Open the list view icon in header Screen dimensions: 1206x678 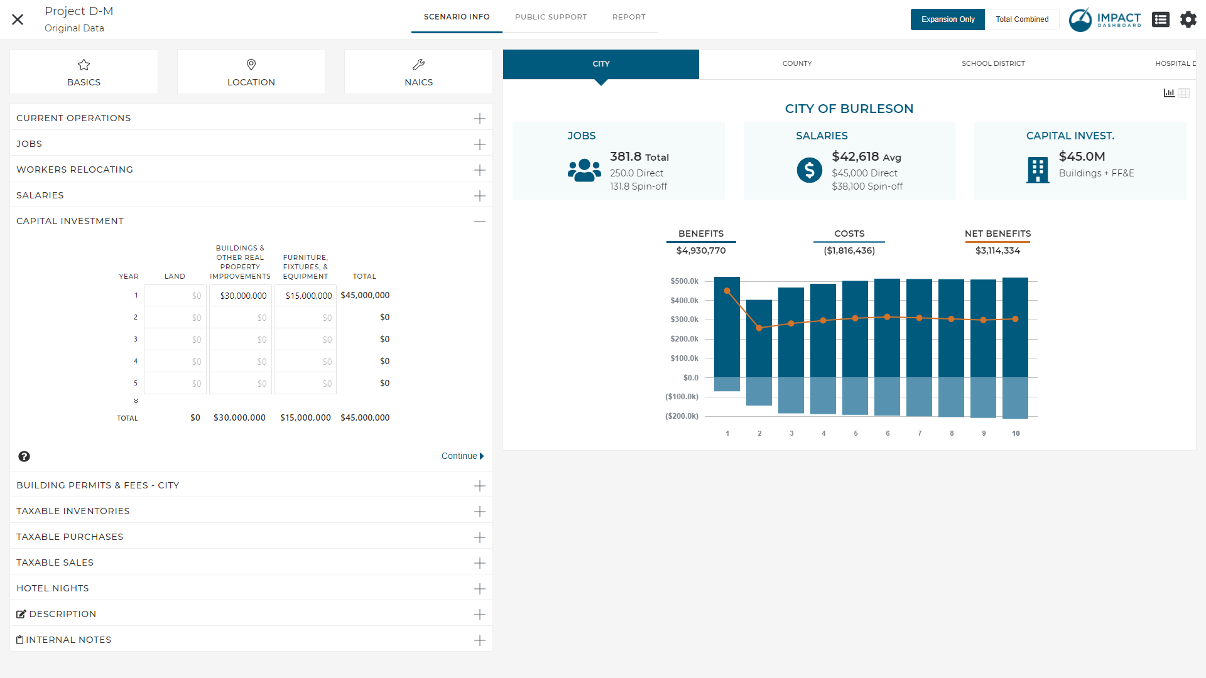coord(1160,19)
